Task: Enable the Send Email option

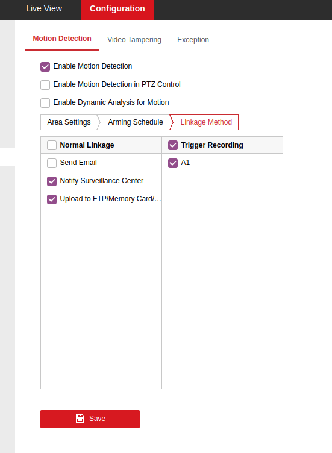Action: click(x=52, y=163)
